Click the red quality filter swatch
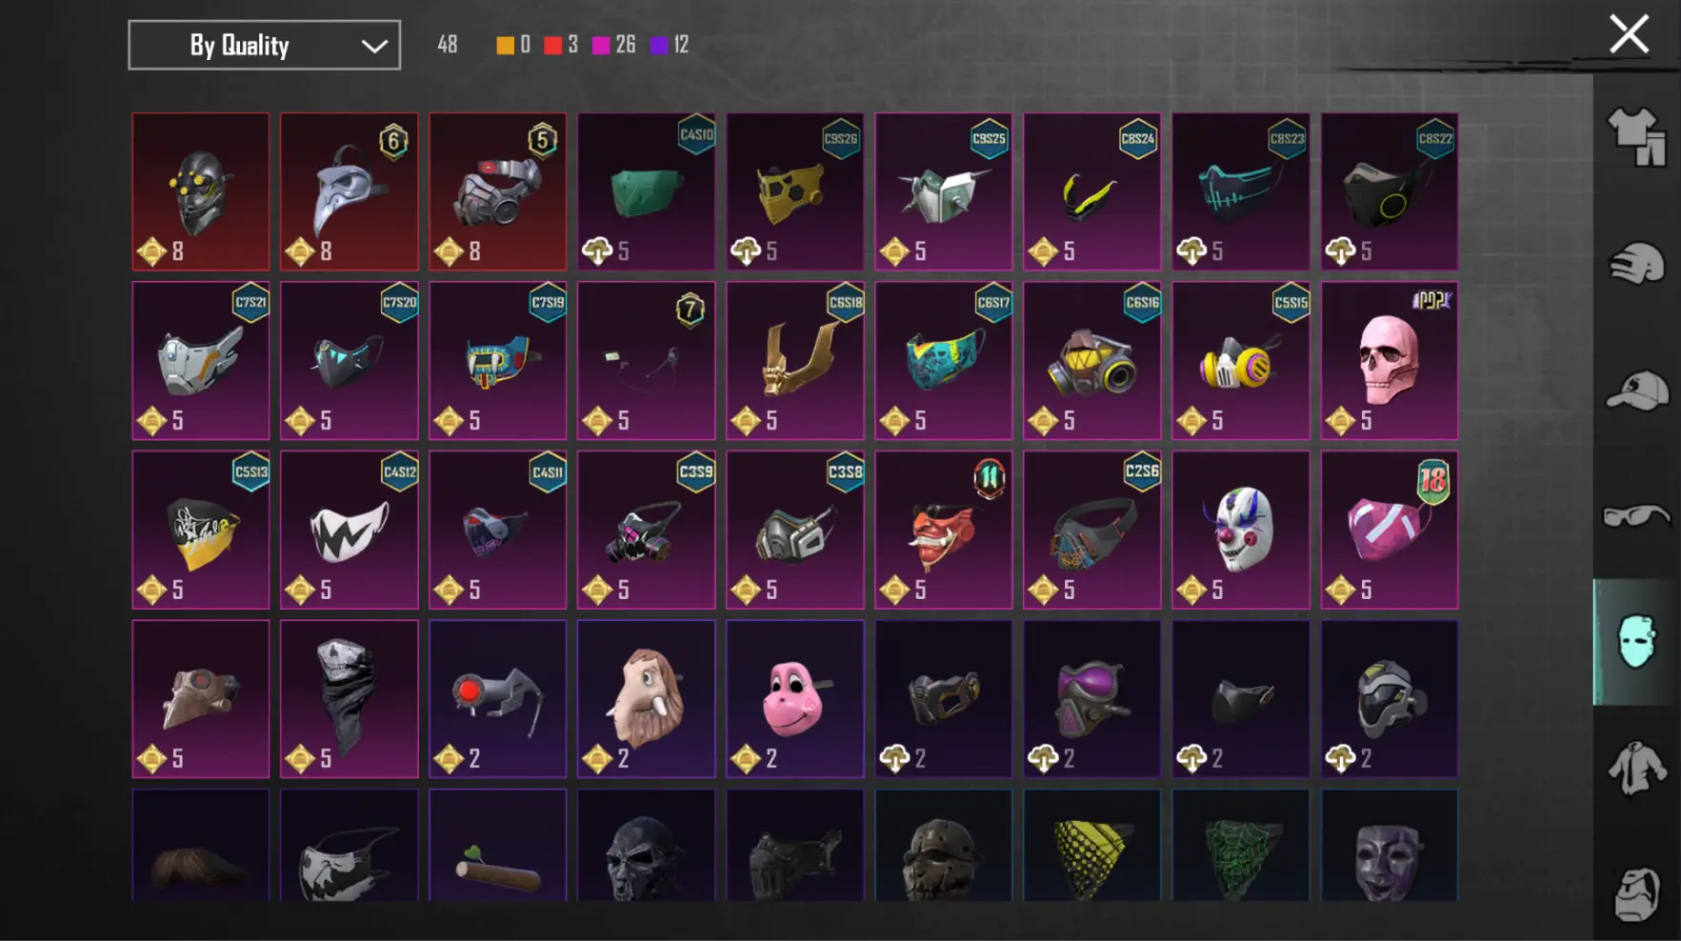This screenshot has height=941, width=1681. (552, 45)
